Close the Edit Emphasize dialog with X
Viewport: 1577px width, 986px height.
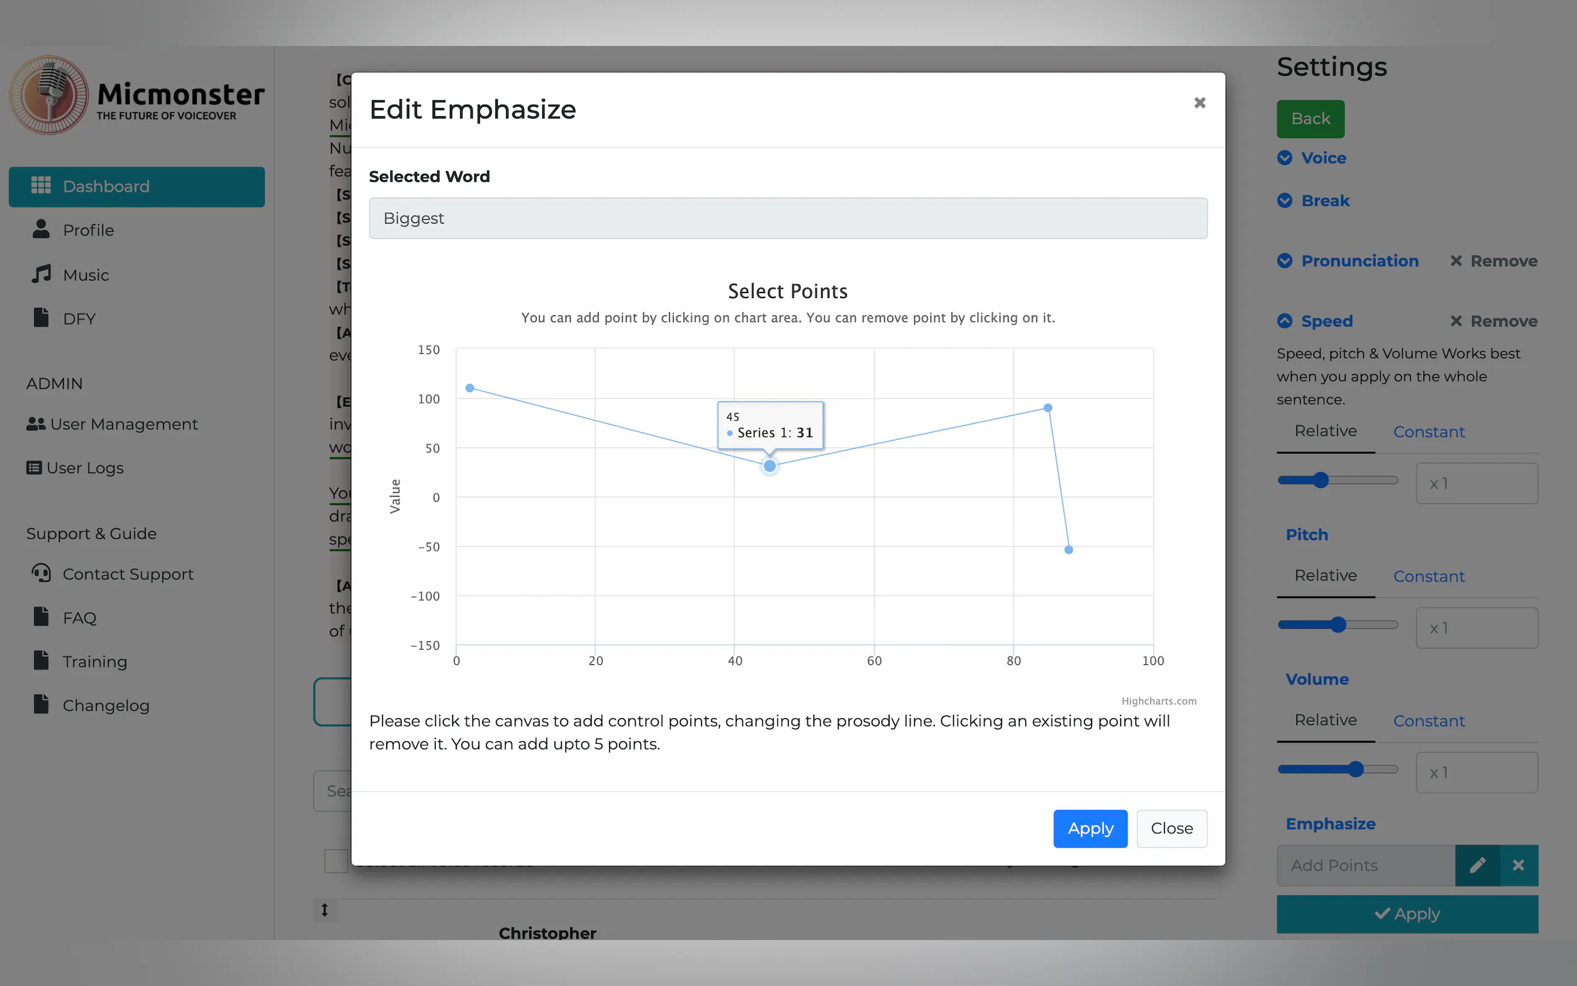pyautogui.click(x=1200, y=103)
